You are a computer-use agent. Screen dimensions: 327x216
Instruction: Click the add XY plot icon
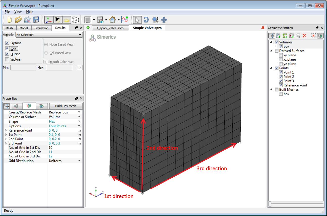click(125, 20)
